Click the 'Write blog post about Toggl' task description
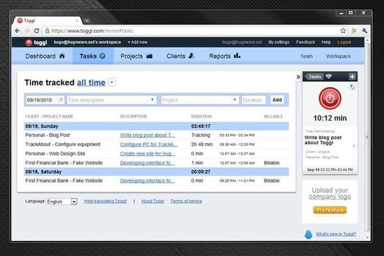This screenshot has width=384, height=256. coord(323,140)
